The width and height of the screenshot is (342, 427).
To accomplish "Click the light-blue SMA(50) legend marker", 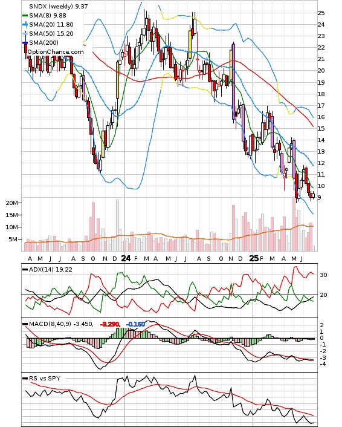I will coord(25,33).
